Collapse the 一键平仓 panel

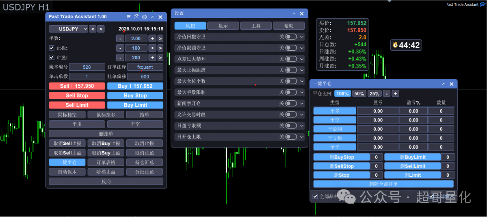pos(444,84)
